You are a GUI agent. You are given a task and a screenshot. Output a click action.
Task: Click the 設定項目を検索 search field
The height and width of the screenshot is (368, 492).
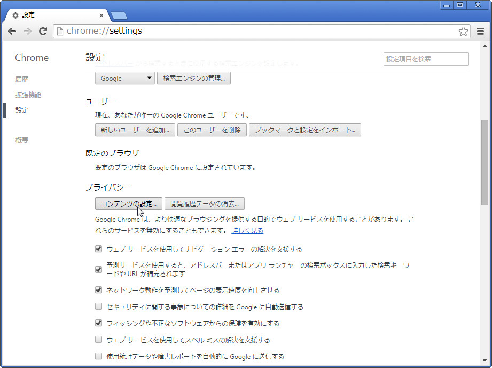(426, 59)
